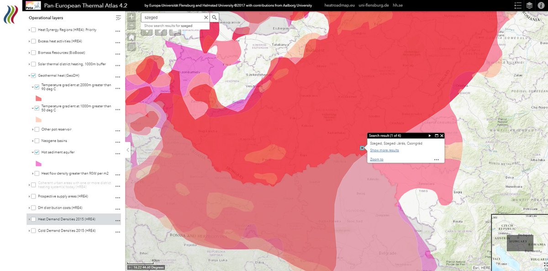Uncheck Geothermal heat (GeoDH) layer
Viewport: 548px width, 271px height.
34,75
